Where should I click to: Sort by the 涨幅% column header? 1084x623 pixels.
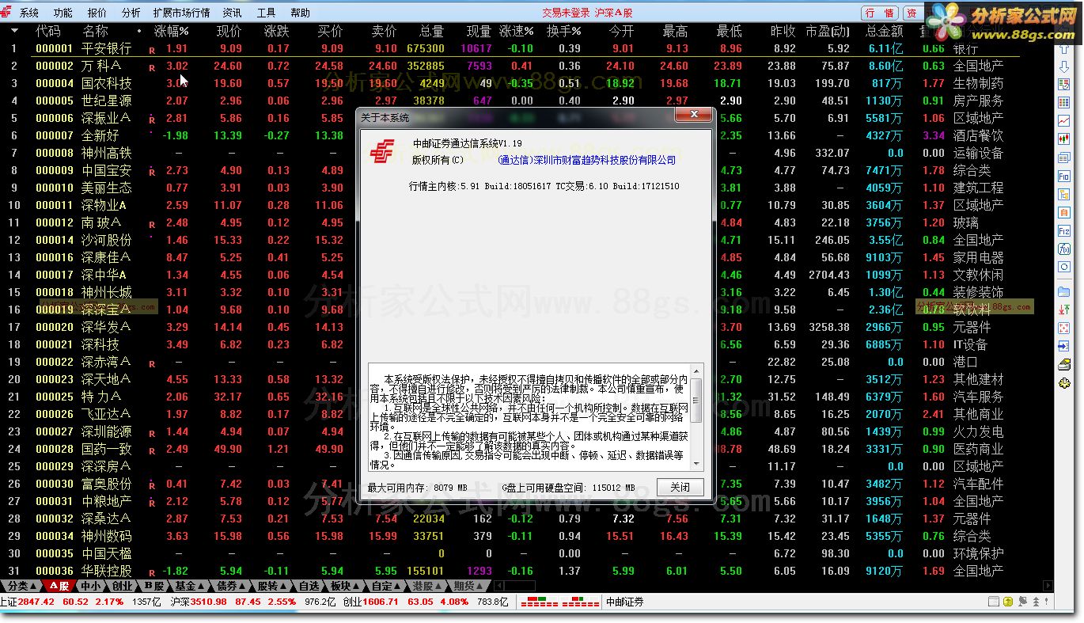(172, 31)
